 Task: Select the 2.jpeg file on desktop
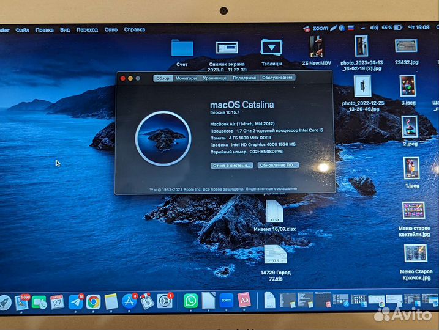(410, 131)
